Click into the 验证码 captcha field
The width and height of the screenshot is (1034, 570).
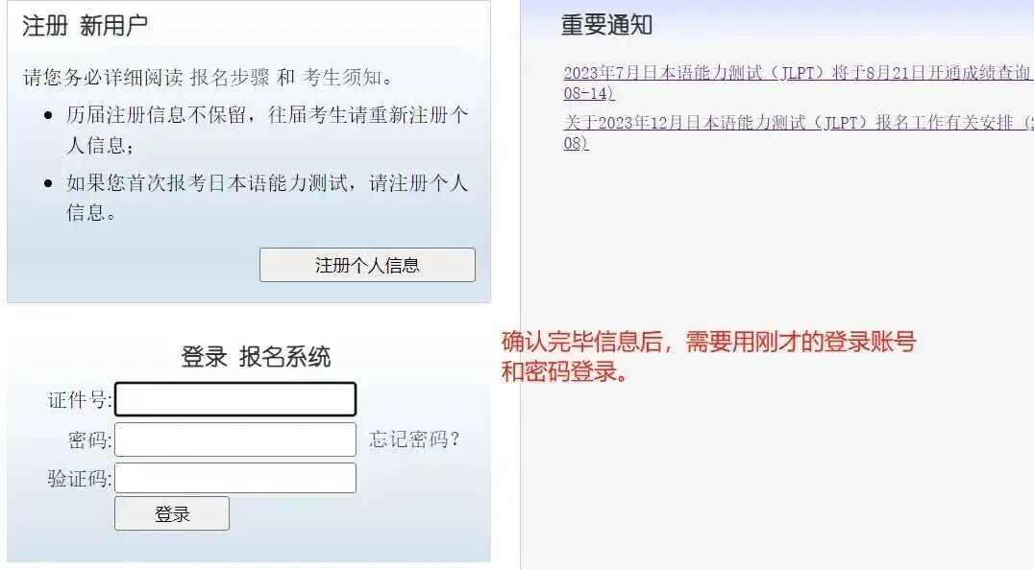pyautogui.click(x=235, y=478)
